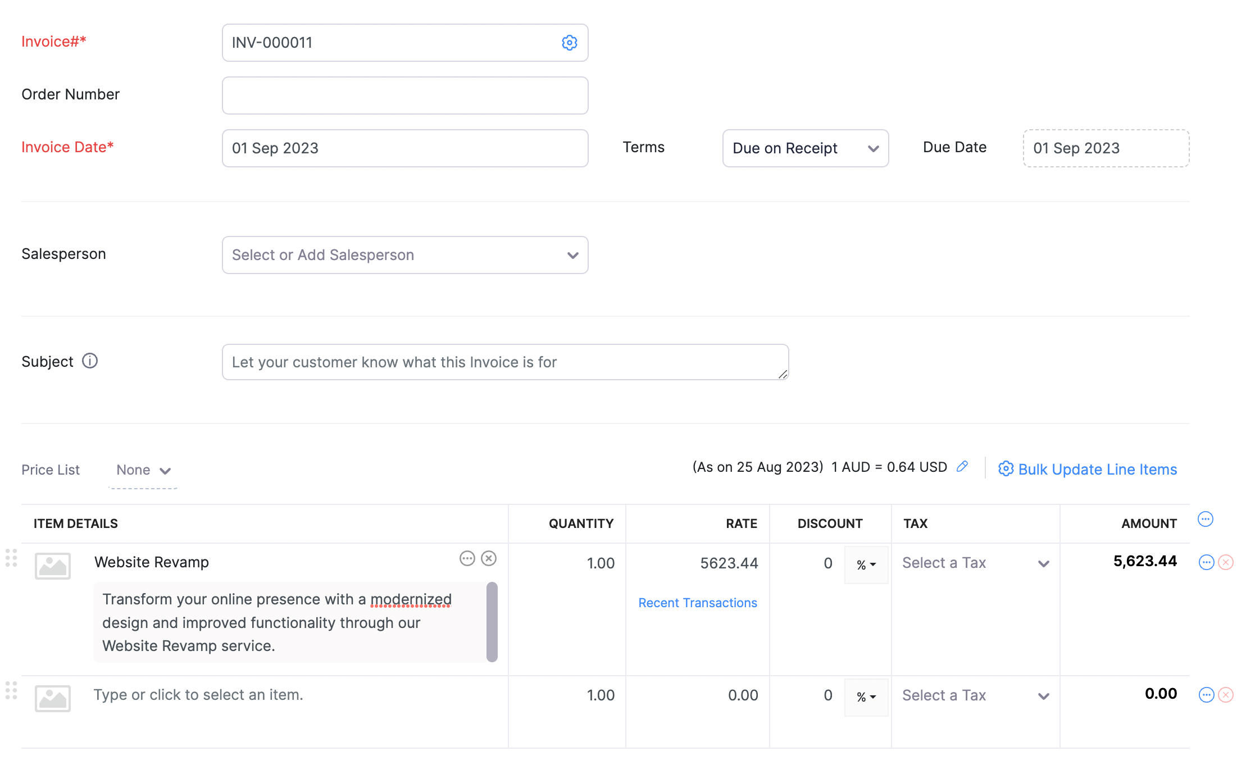Click into the Order Number field
This screenshot has height=765, width=1246.
pyautogui.click(x=404, y=95)
